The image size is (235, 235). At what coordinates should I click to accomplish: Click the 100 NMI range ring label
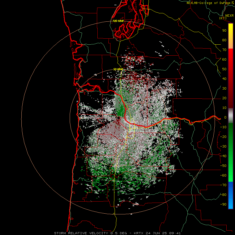click(x=118, y=21)
